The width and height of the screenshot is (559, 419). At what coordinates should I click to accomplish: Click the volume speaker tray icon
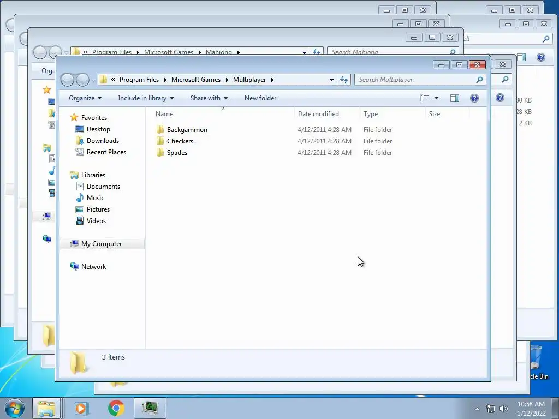(503, 409)
